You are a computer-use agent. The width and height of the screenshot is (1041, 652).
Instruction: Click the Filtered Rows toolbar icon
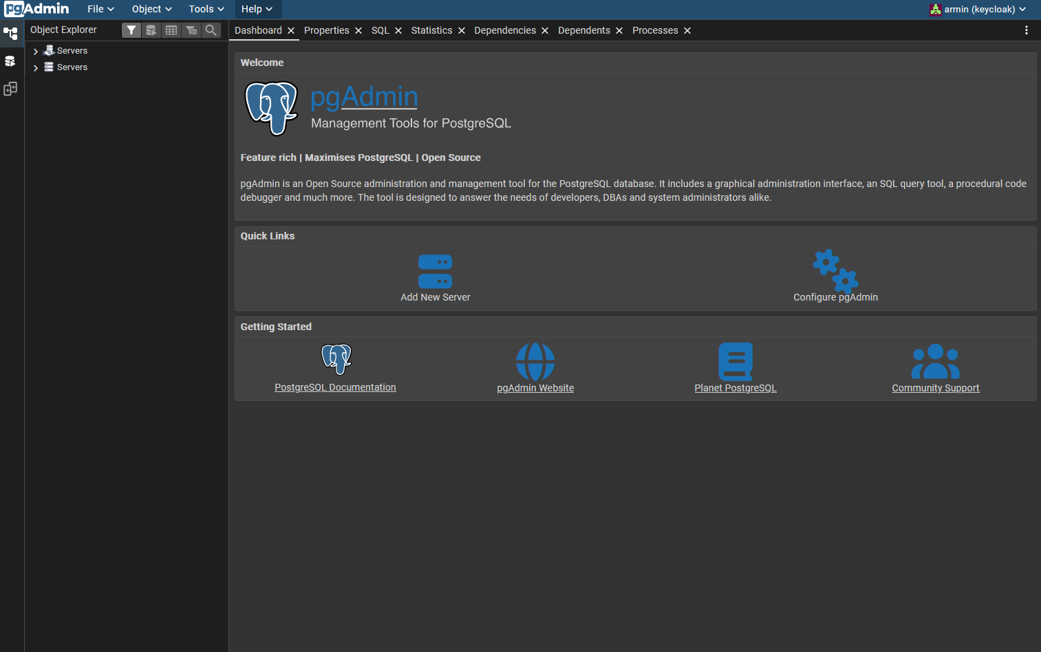[191, 30]
